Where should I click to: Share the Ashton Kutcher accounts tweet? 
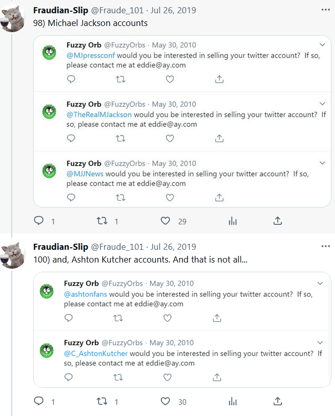[x=278, y=402]
